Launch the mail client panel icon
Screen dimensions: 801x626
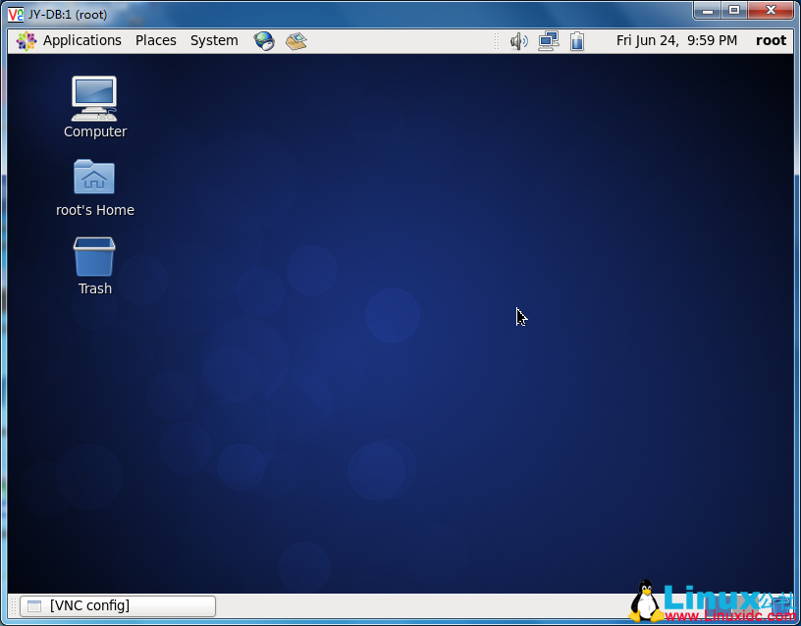[295, 41]
